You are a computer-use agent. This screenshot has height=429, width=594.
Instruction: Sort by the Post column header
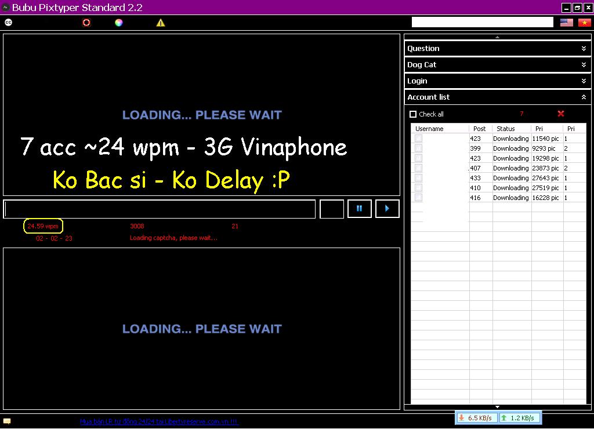coord(480,129)
